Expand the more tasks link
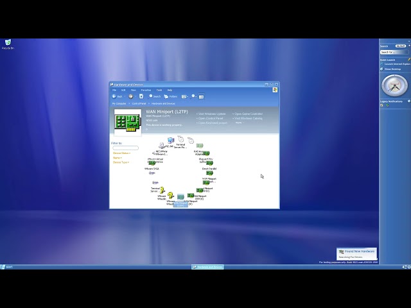This screenshot has width=411, height=308. point(239,123)
